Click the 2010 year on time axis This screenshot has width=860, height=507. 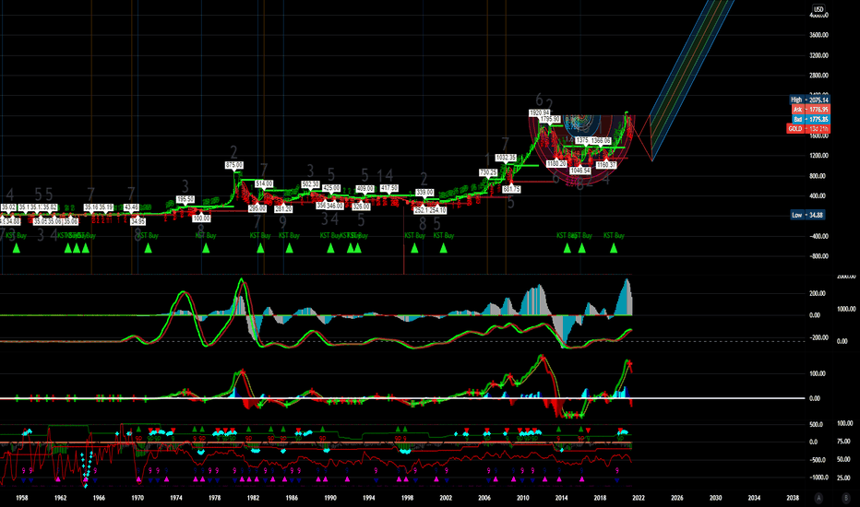(x=522, y=498)
